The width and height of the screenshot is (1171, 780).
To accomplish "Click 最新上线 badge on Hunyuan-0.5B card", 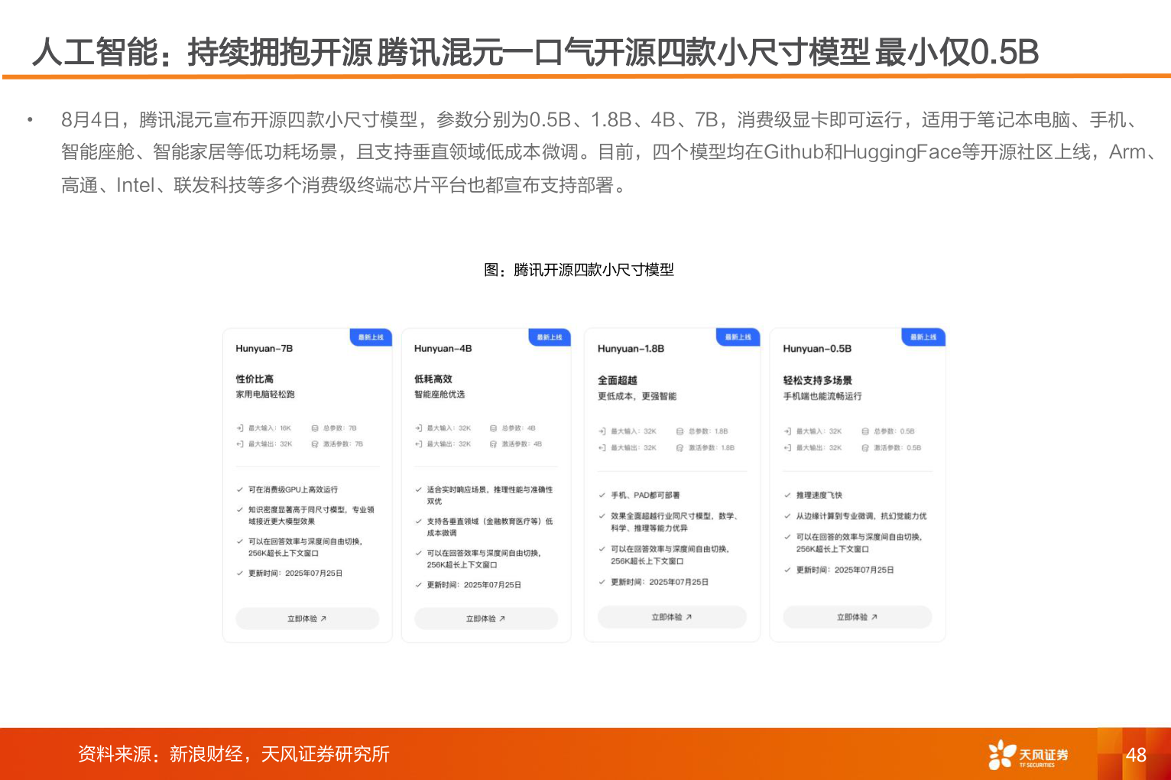I will pyautogui.click(x=923, y=337).
